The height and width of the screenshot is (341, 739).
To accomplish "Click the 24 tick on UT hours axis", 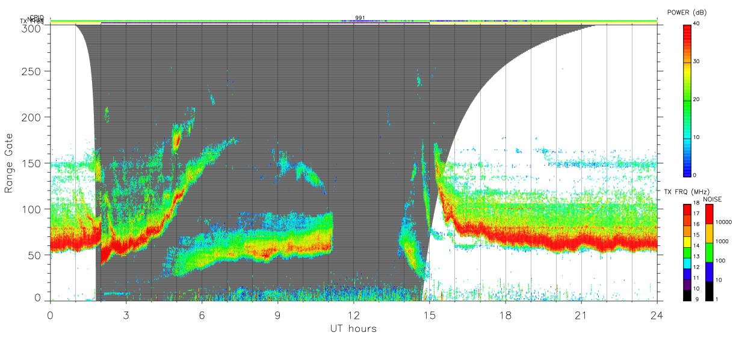I will tap(657, 315).
